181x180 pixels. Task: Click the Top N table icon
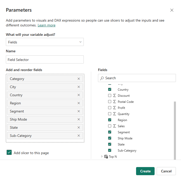tap(106, 157)
